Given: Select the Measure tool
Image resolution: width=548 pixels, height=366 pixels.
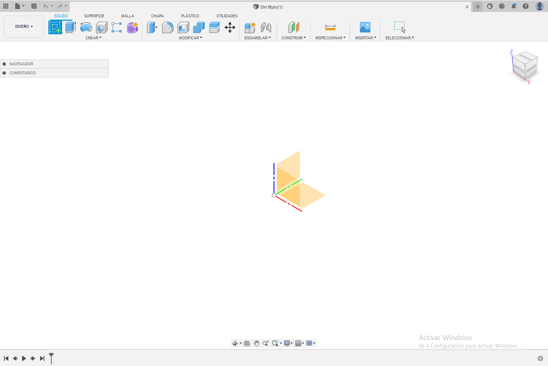Looking at the screenshot, I should pyautogui.click(x=330, y=27).
